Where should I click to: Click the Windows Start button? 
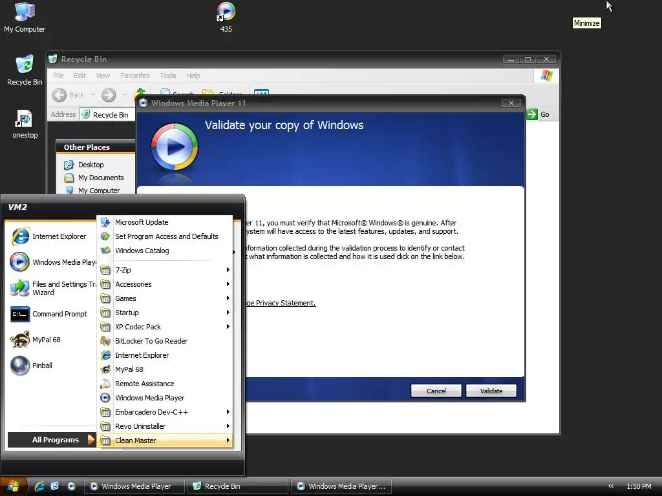pos(14,486)
